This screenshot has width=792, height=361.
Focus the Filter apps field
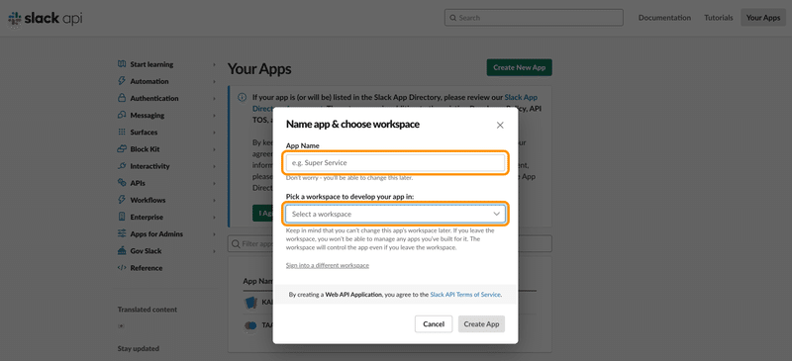tap(389, 244)
